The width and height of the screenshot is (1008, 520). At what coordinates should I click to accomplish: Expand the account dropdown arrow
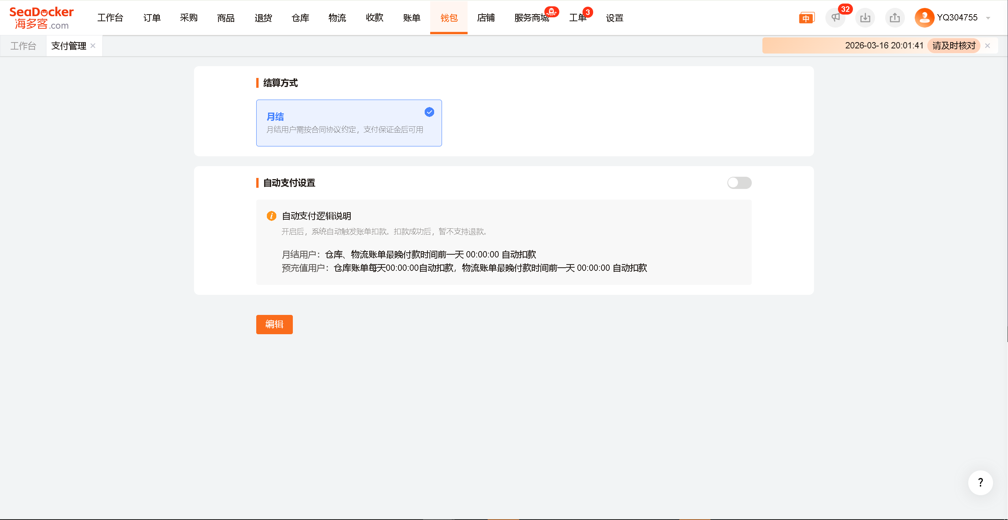tap(988, 18)
